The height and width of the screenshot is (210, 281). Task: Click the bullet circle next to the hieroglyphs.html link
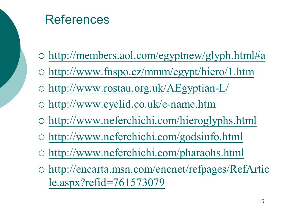click(x=41, y=121)
